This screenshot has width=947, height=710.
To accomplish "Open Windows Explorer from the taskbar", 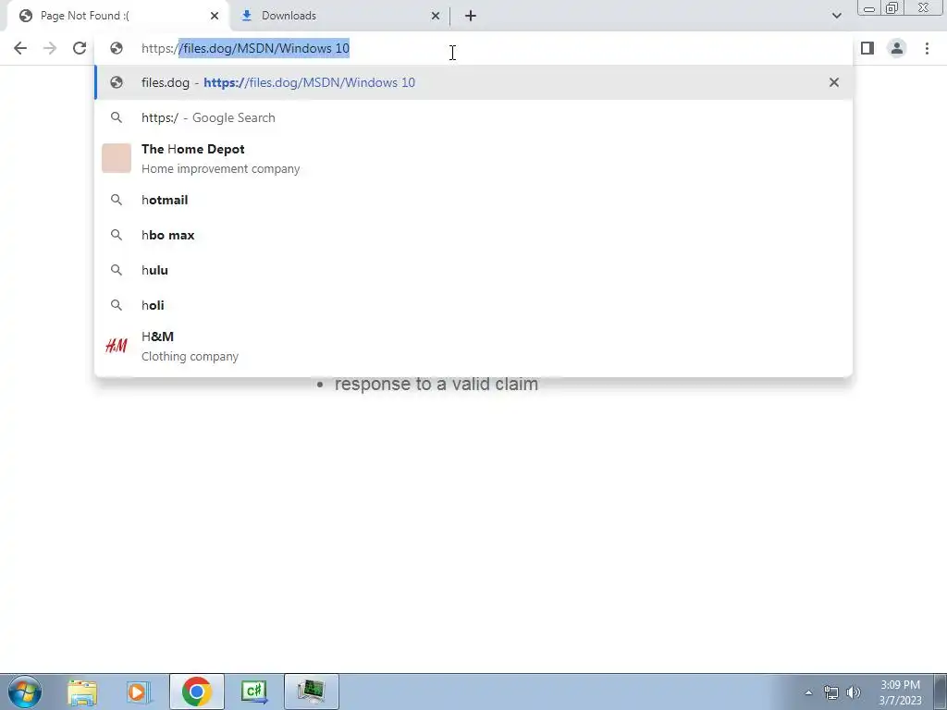I will tap(82, 692).
